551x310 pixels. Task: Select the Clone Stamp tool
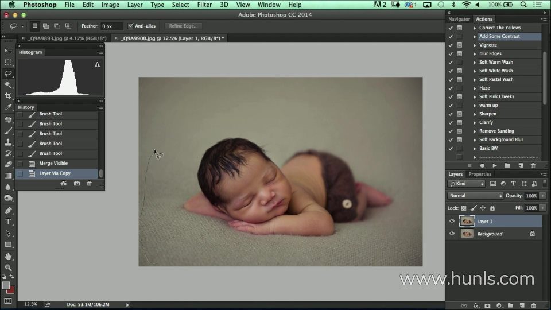click(8, 142)
